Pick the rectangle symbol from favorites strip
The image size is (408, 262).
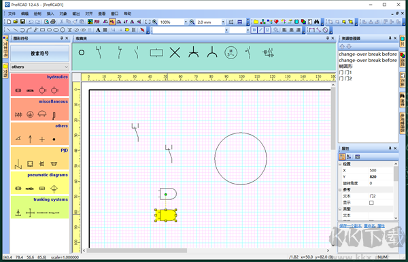156,53
